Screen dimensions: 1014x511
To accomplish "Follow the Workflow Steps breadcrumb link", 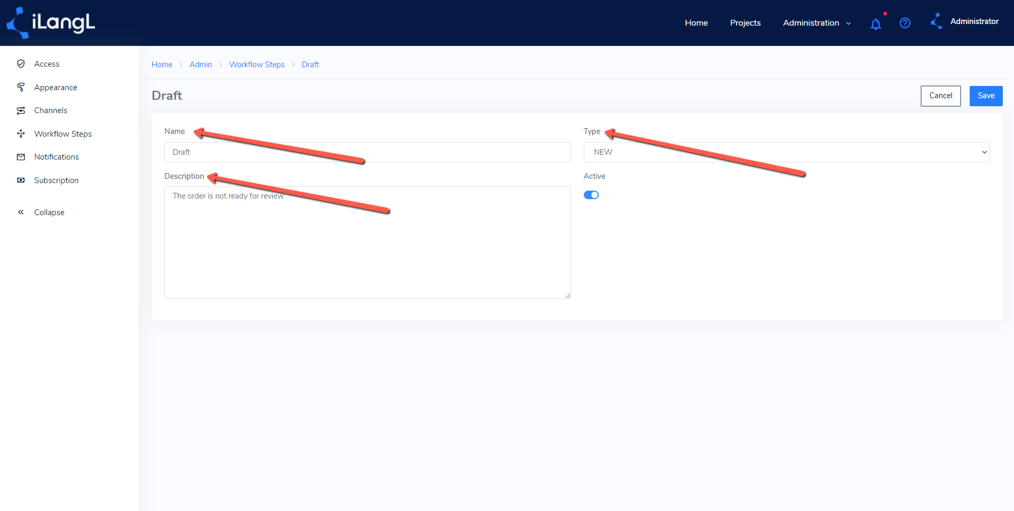I will tap(257, 65).
